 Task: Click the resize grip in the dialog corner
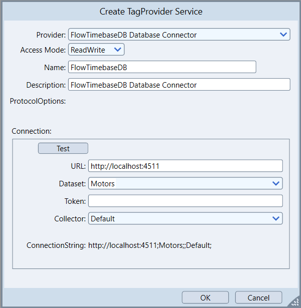click(295, 302)
